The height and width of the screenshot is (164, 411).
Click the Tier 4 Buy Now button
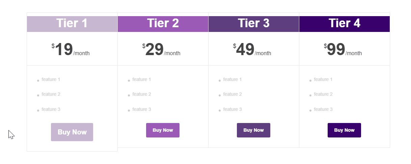tap(344, 130)
